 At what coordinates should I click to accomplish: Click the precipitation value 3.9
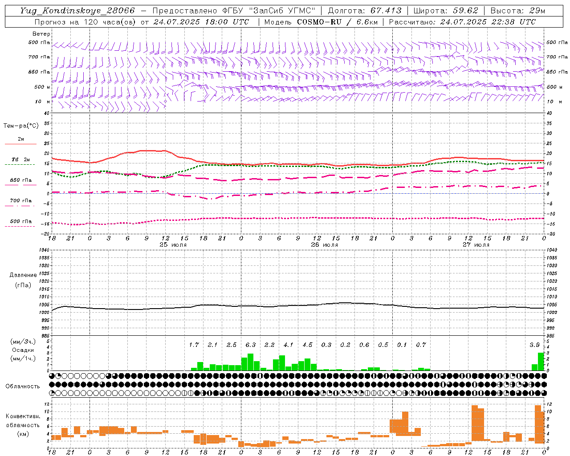click(x=534, y=345)
